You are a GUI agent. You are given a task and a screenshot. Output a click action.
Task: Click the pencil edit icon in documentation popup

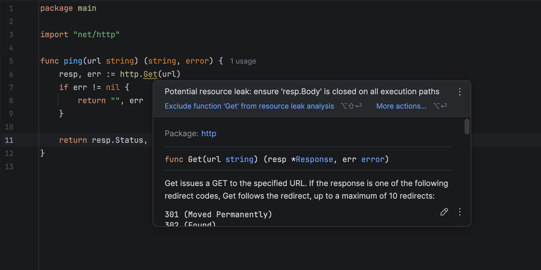click(x=444, y=212)
